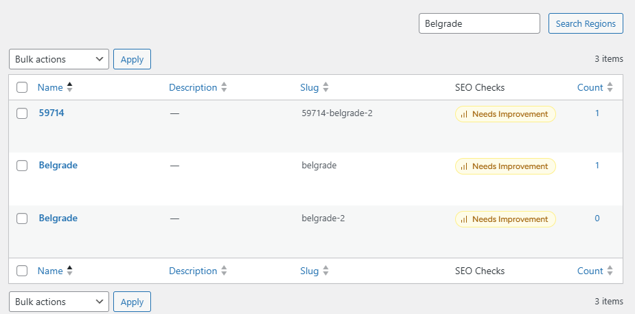Click the search field containing Belgrade
This screenshot has width=635, height=314.
tap(479, 23)
